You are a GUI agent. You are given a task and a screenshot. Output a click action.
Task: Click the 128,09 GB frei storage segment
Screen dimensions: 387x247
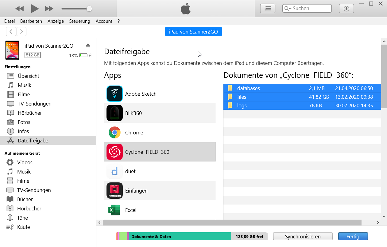point(249,237)
